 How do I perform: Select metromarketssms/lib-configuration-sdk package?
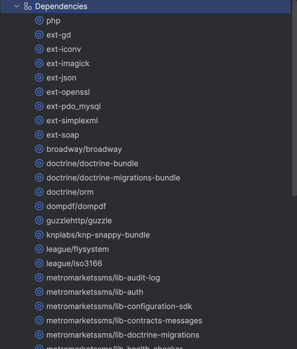click(119, 306)
